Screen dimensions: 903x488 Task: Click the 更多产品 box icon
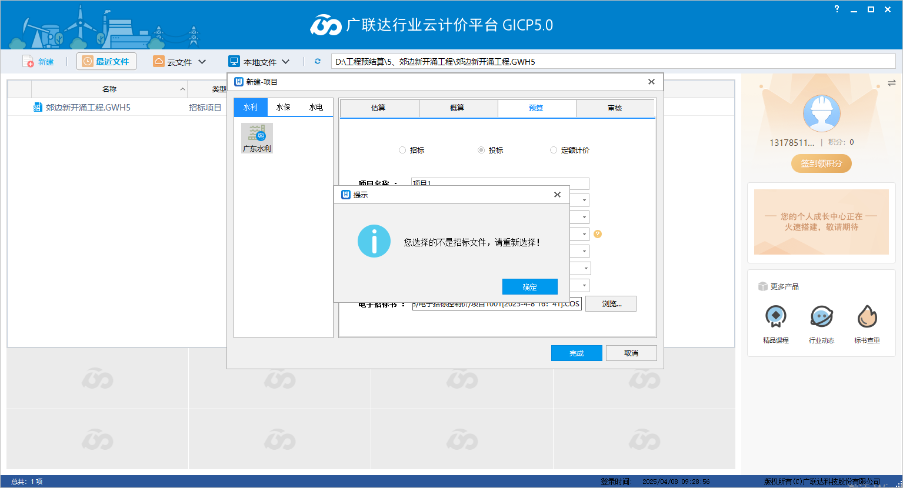(x=763, y=286)
